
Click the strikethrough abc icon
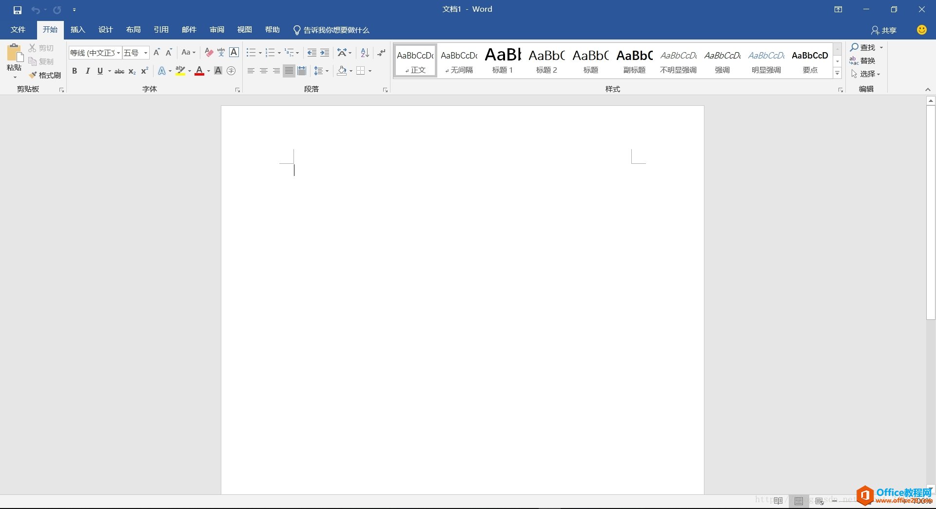pos(119,71)
